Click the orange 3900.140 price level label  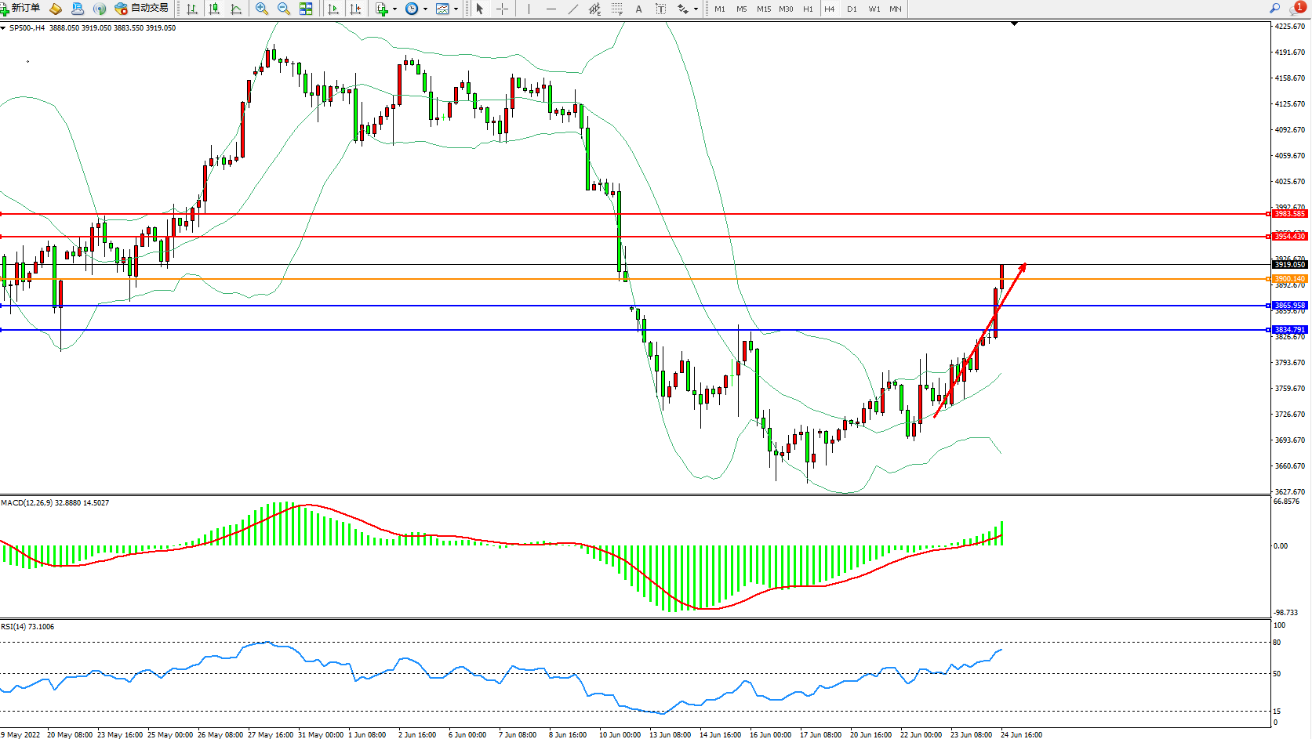click(x=1289, y=279)
